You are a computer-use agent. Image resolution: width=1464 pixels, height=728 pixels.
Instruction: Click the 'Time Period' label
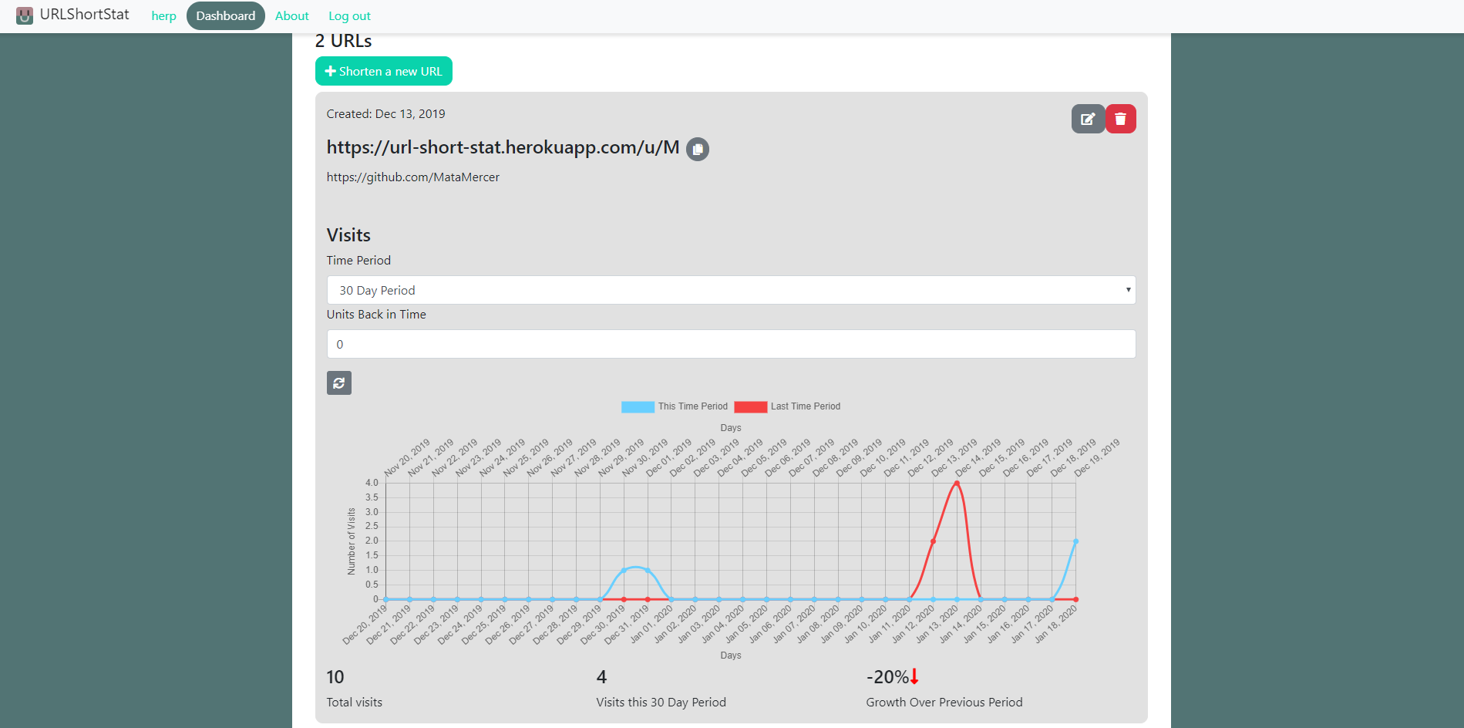pyautogui.click(x=358, y=261)
